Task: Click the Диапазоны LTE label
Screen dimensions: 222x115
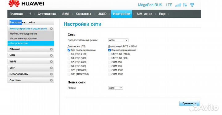Action: [x=77, y=46]
